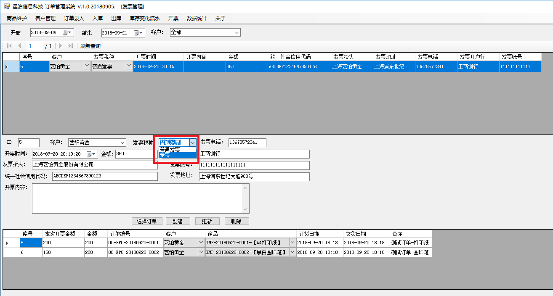Click the 选择订单 button
Viewport: 553px width, 296px height.
click(x=147, y=221)
